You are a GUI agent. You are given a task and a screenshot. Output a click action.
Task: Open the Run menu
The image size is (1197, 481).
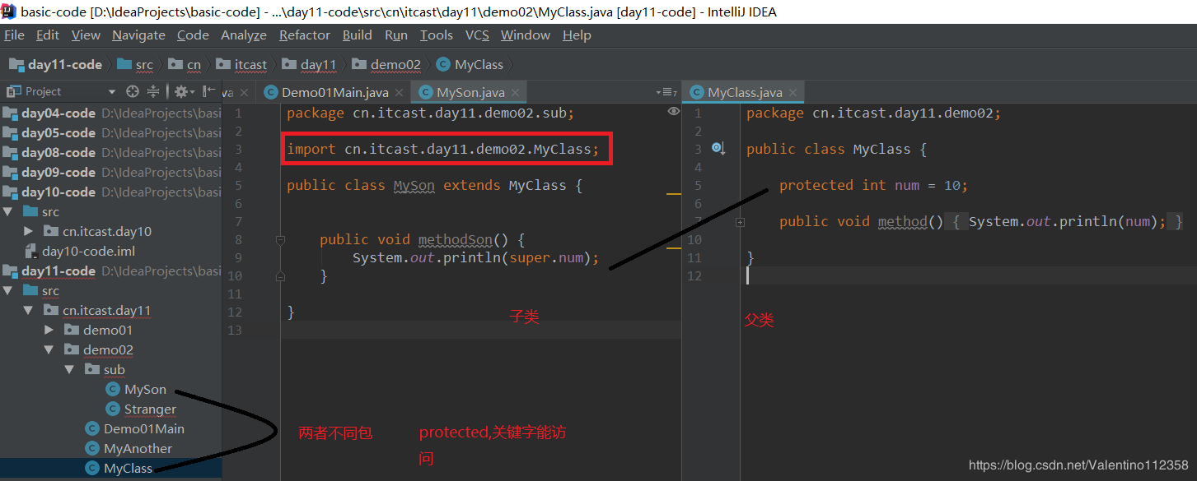(x=396, y=35)
